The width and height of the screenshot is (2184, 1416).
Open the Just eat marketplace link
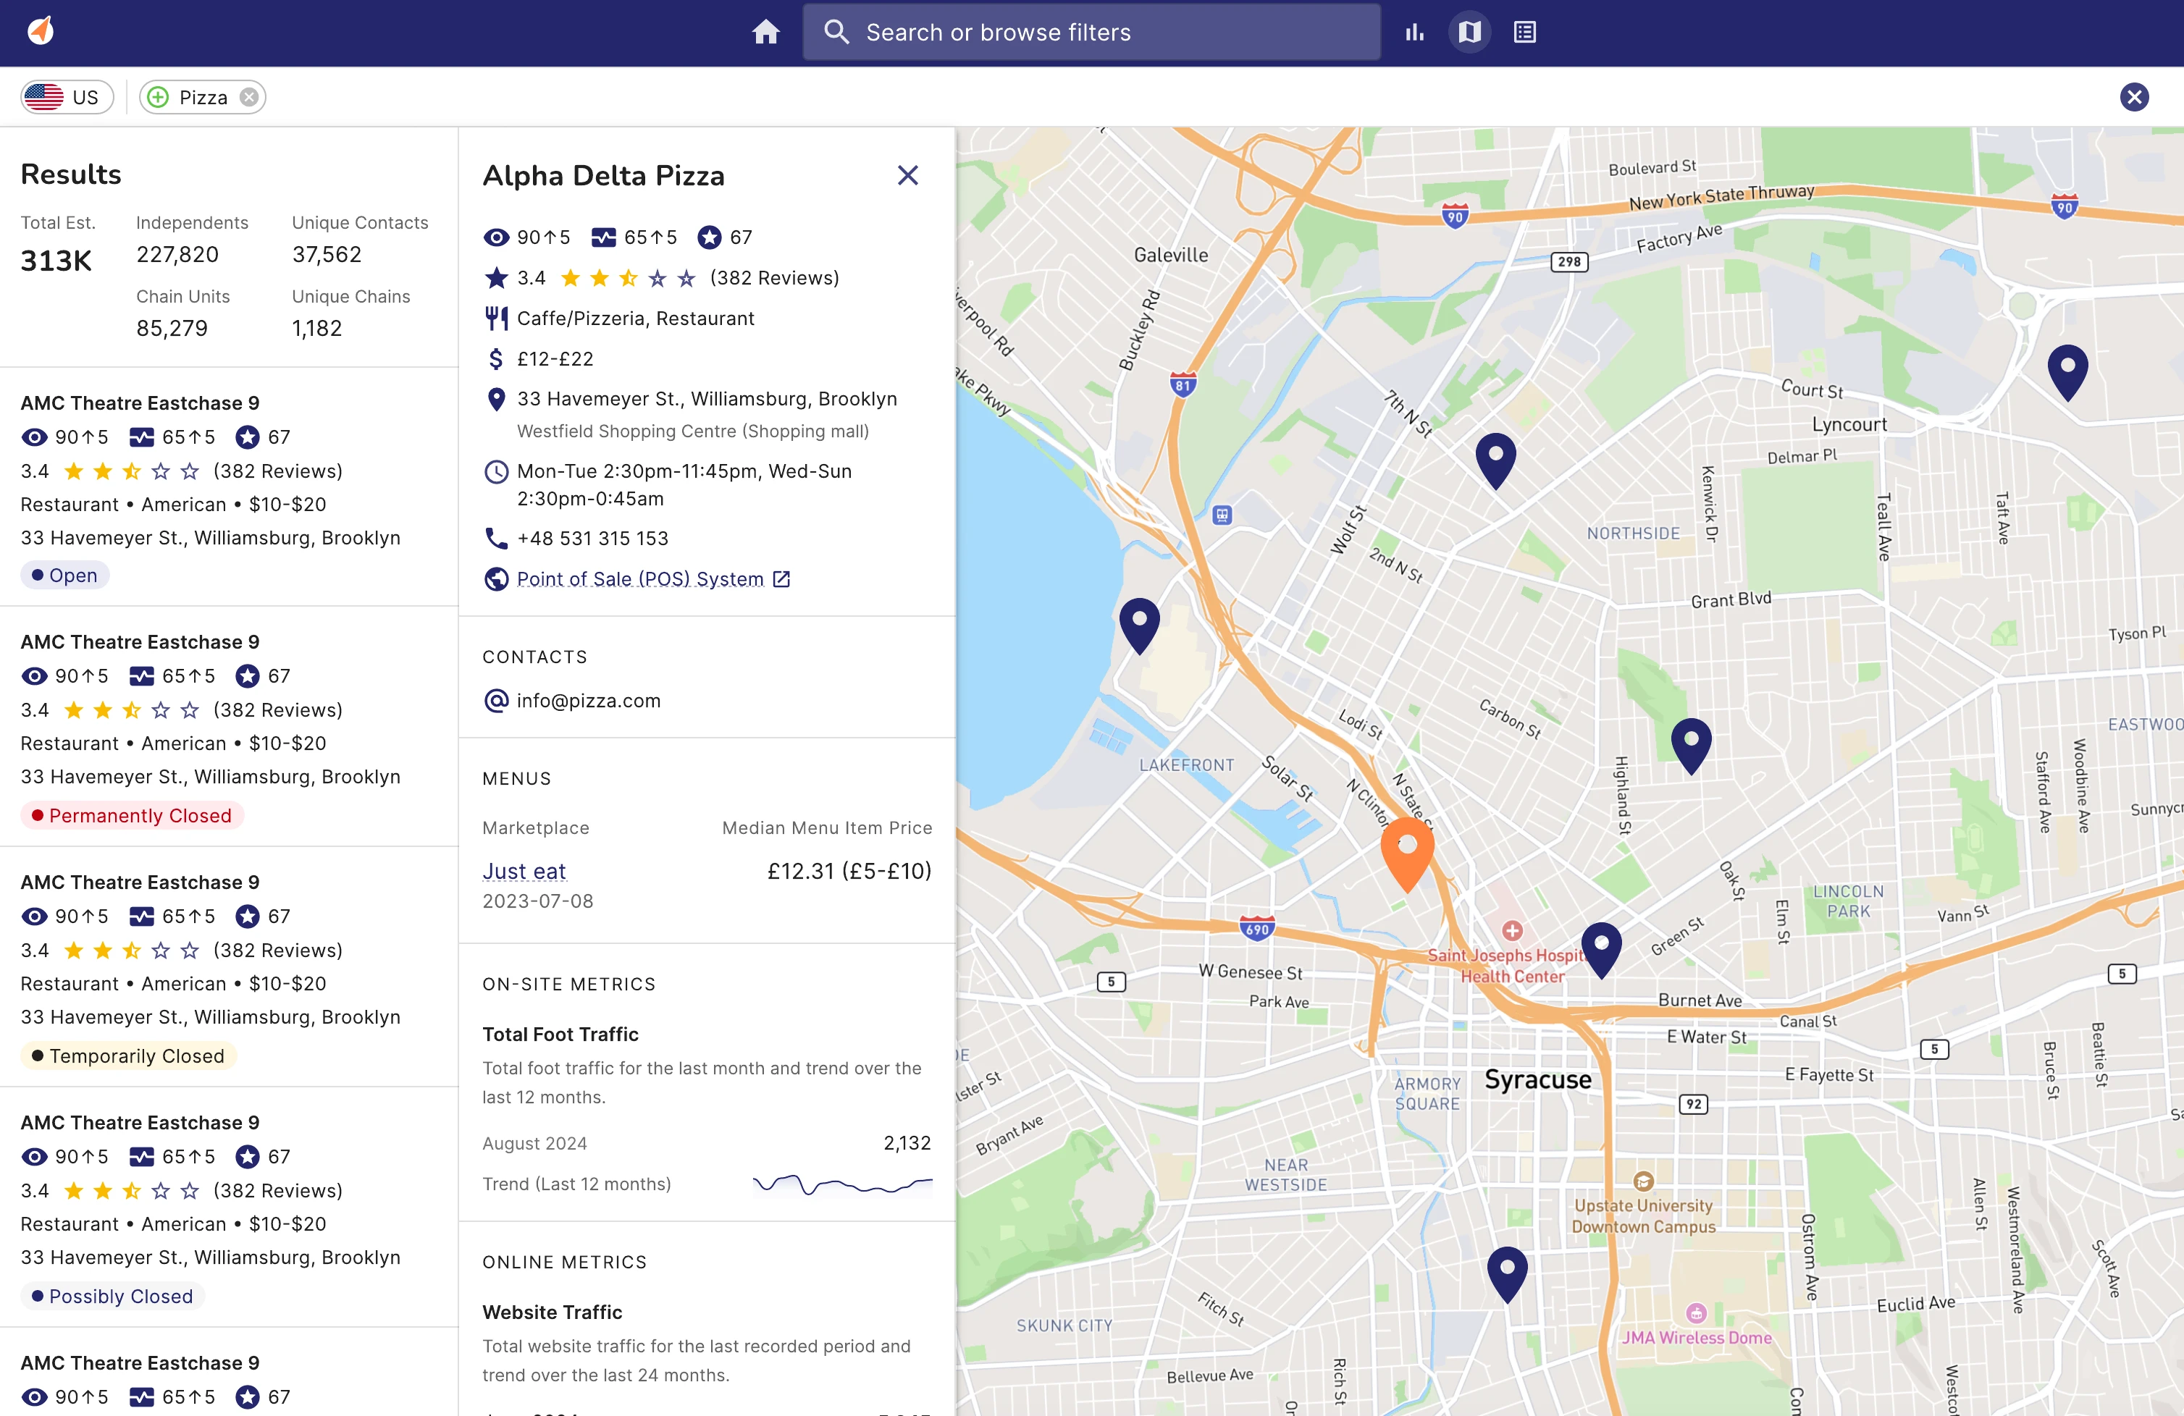click(x=524, y=871)
